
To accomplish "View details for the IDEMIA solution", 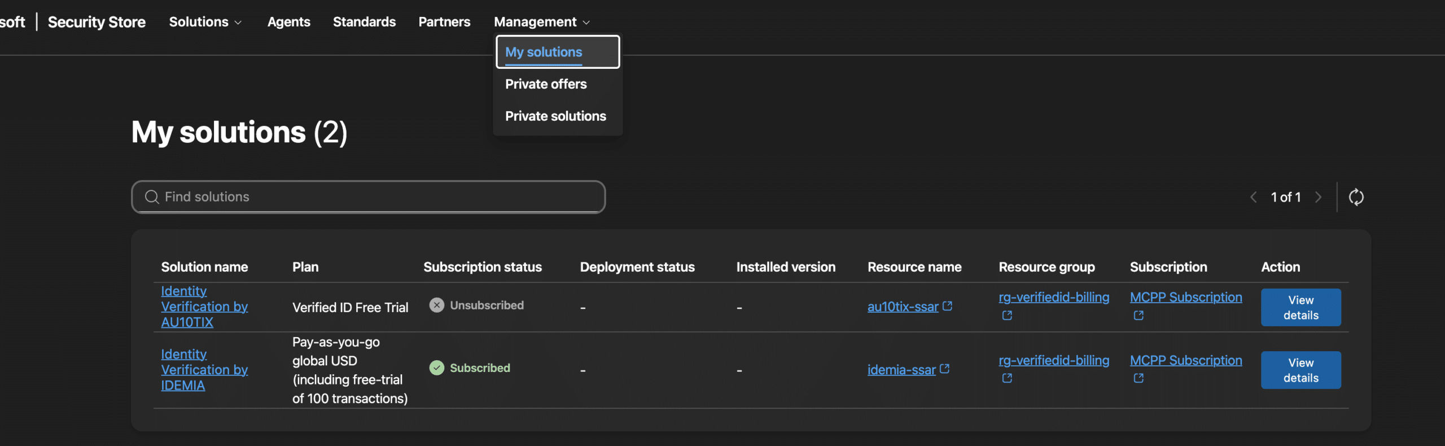I will pyautogui.click(x=1300, y=370).
